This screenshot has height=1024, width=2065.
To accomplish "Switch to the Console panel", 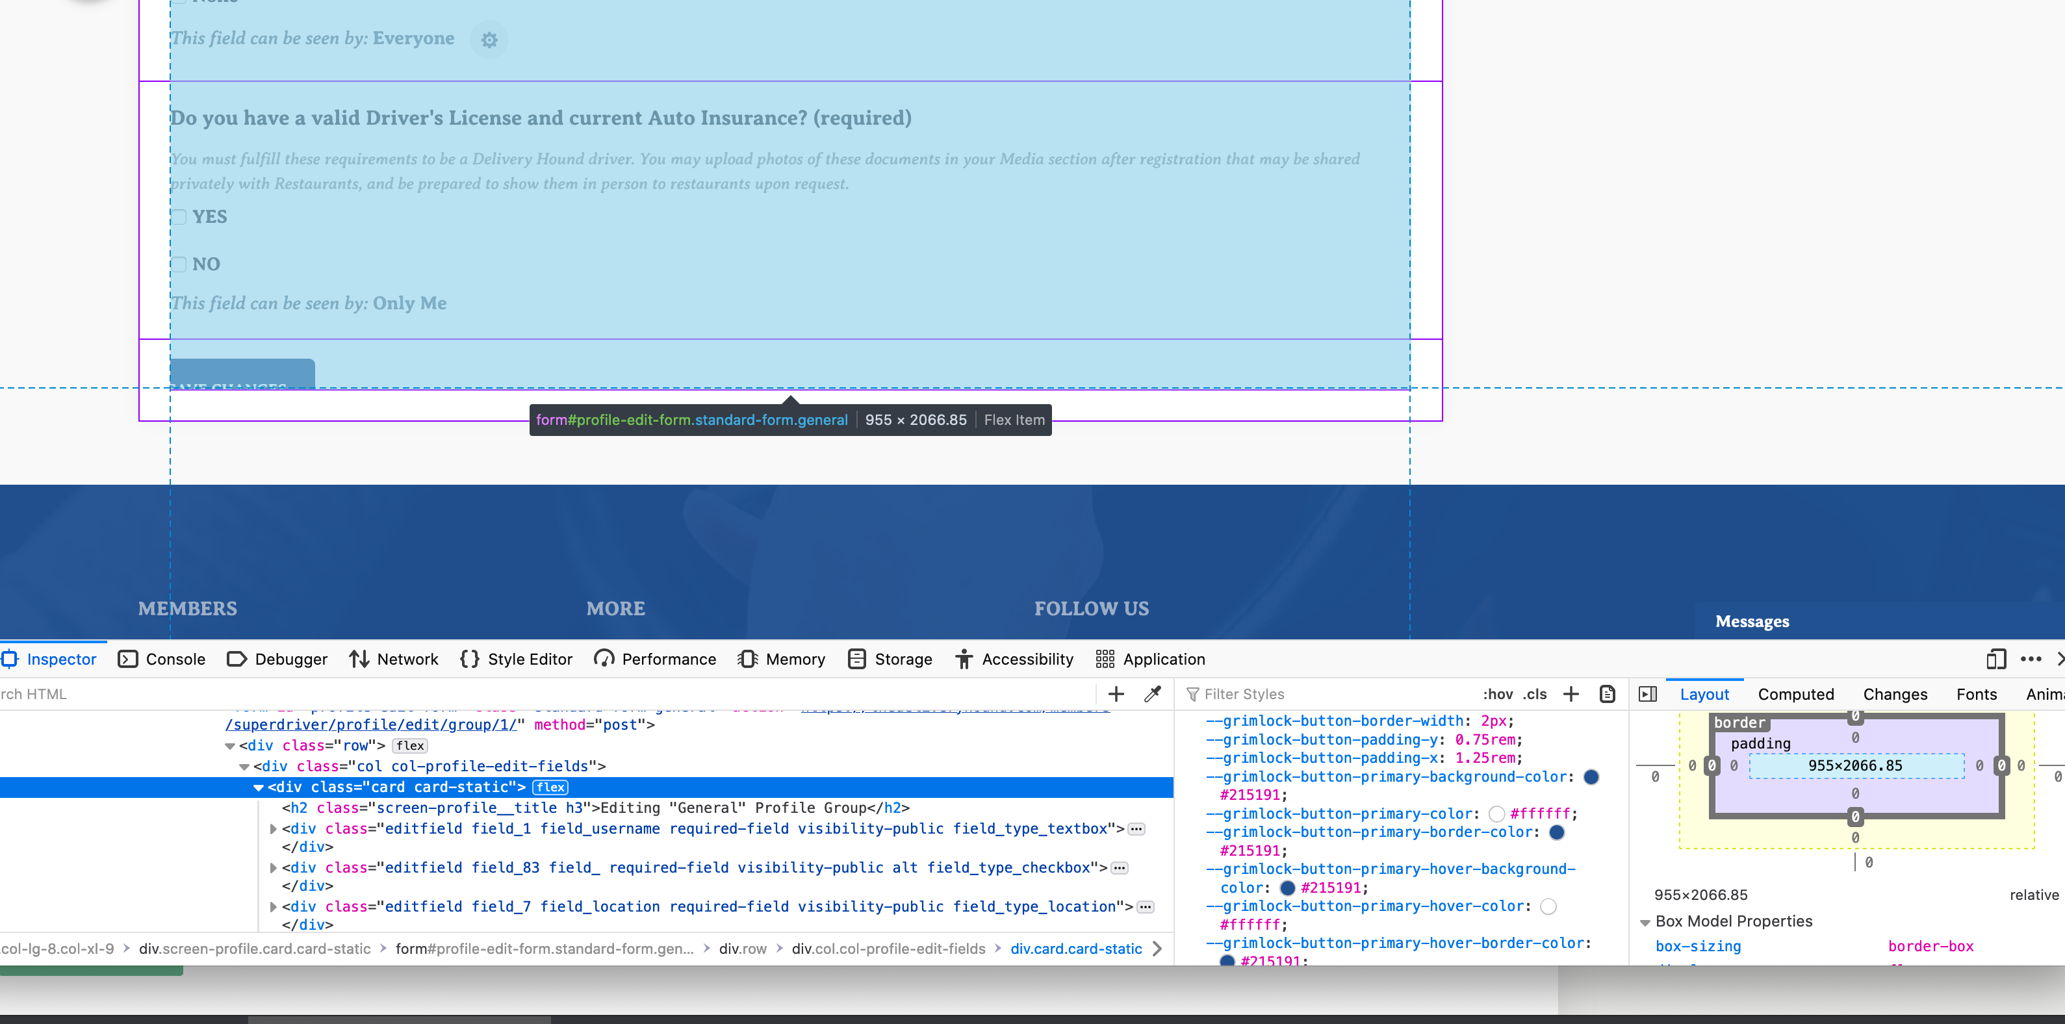I will [x=162, y=658].
